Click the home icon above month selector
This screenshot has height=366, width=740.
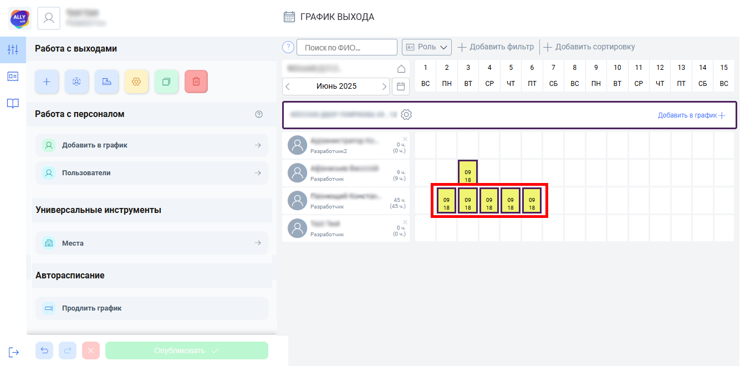(401, 69)
